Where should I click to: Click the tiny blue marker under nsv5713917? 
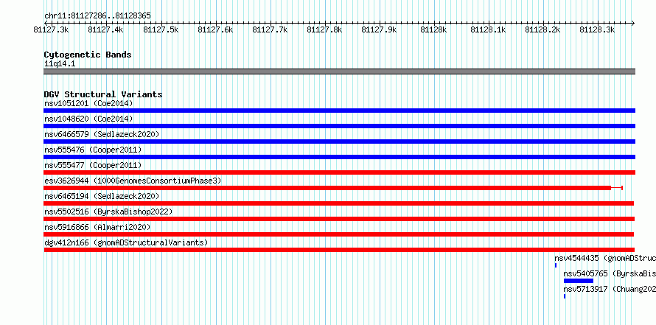coord(565,296)
